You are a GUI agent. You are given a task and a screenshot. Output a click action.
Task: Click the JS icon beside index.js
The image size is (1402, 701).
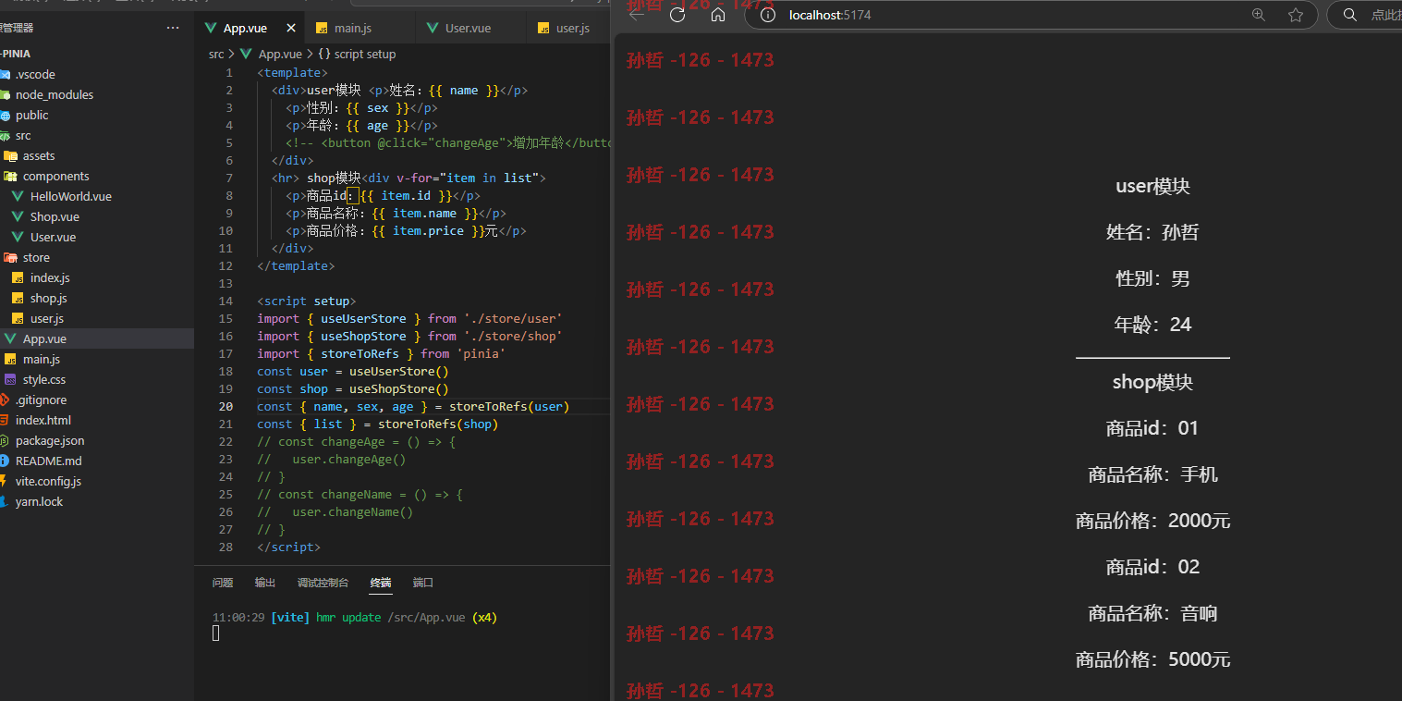18,277
